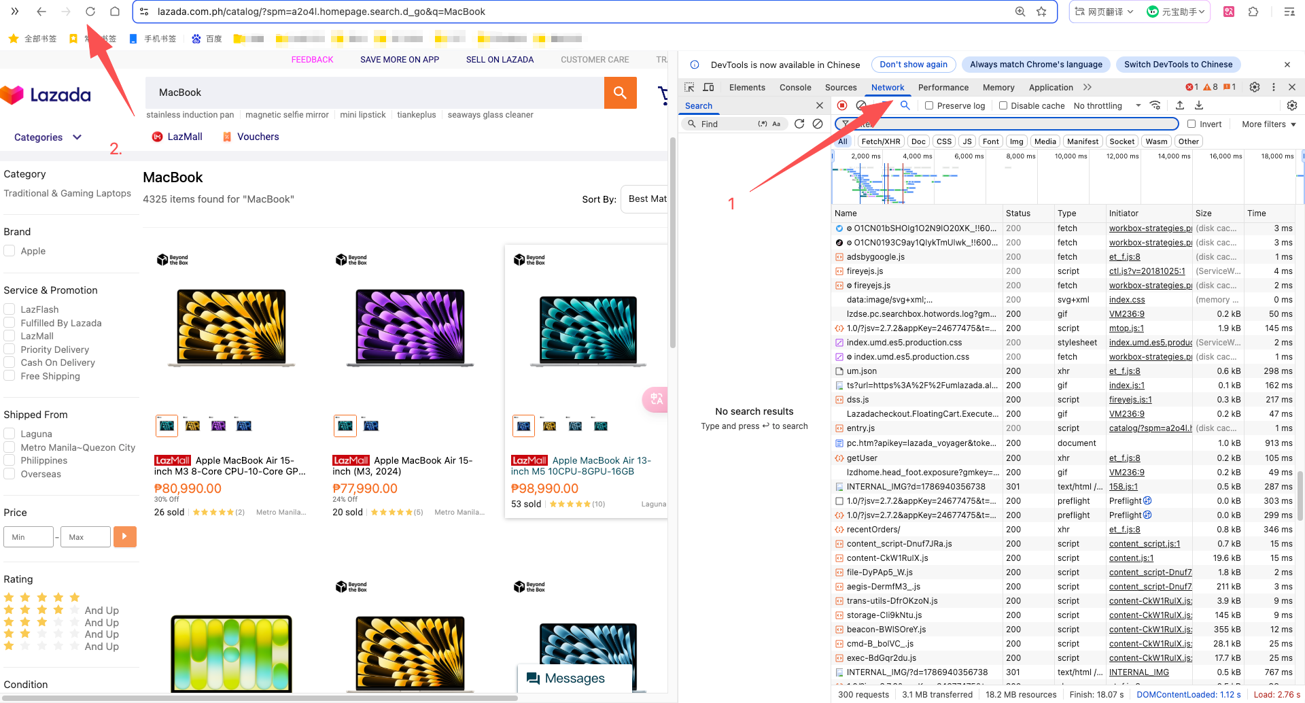
Task: Enable the Preserve log checkbox
Action: (929, 105)
